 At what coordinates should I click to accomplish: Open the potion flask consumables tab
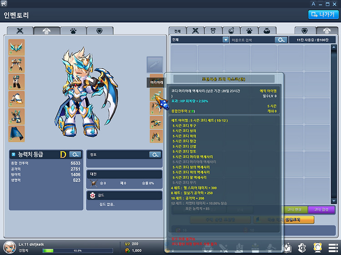coord(231,31)
